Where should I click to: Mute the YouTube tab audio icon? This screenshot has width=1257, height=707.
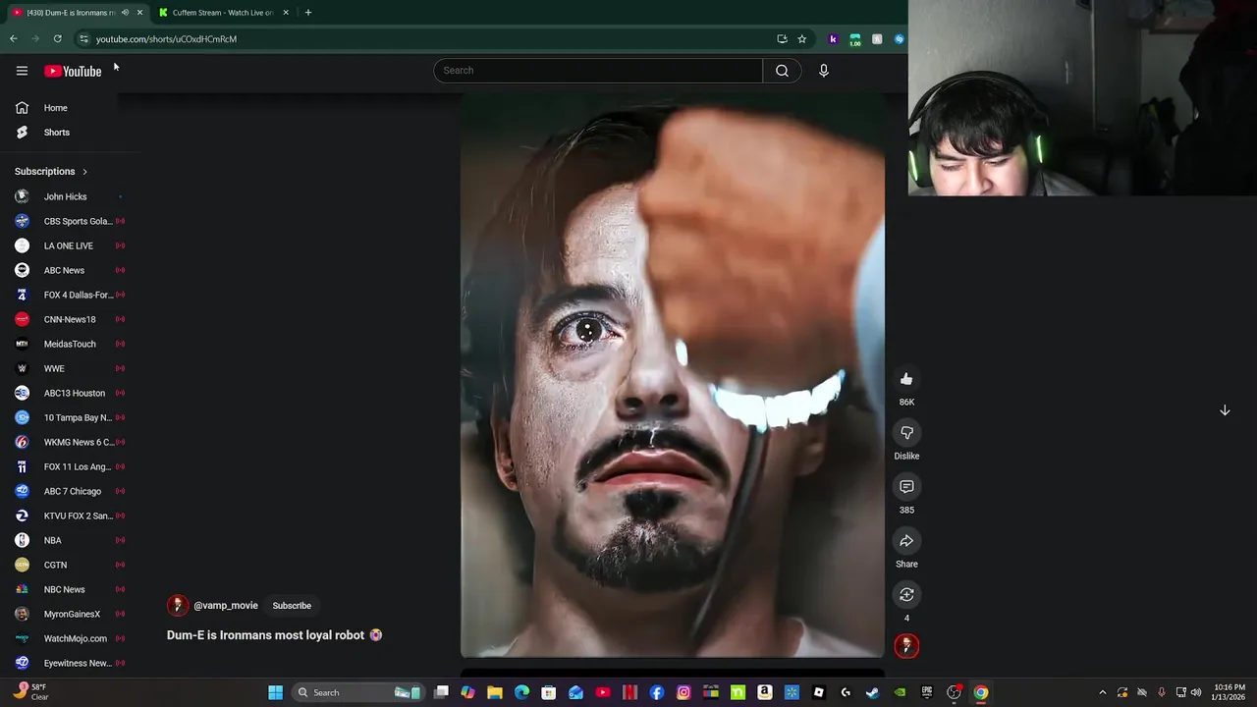click(x=125, y=13)
